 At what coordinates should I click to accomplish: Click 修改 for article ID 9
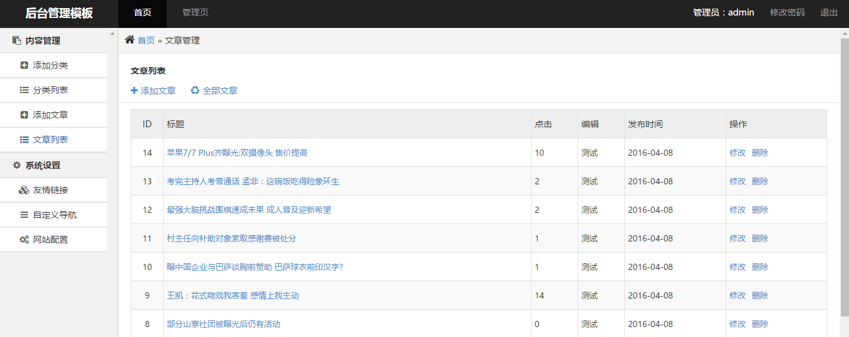(x=738, y=295)
